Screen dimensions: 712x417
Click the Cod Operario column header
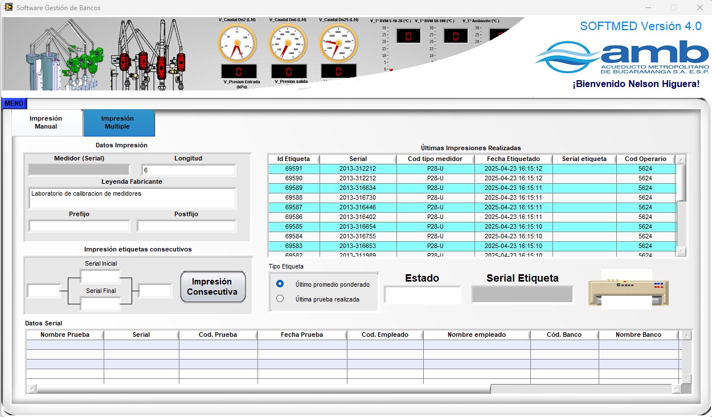click(x=645, y=159)
